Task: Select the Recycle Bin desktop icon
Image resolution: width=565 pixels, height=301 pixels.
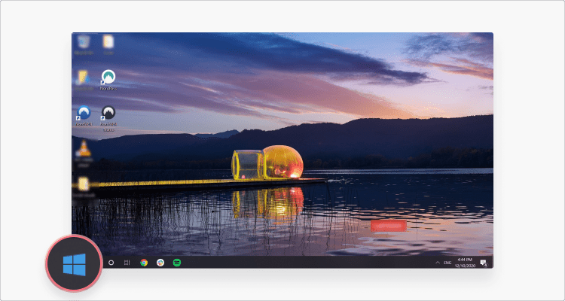Action: click(x=84, y=44)
